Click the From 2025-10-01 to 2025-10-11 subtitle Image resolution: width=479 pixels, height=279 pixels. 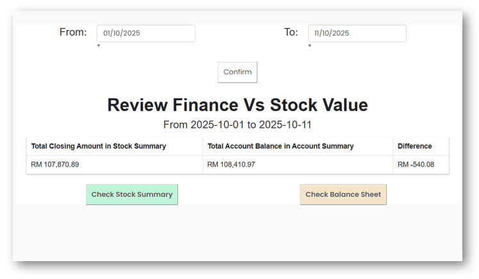[238, 124]
